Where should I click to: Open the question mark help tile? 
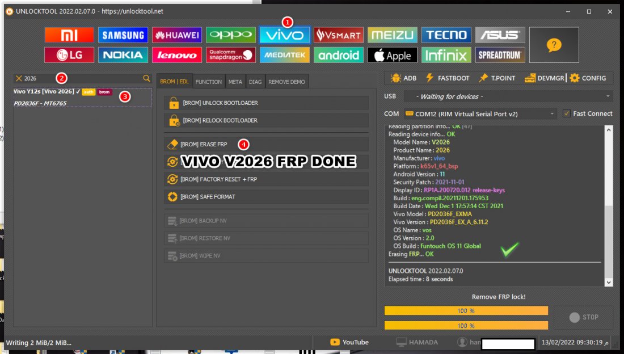click(x=554, y=45)
